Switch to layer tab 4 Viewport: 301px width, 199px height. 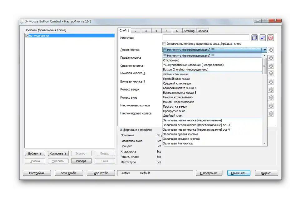click(x=156, y=31)
